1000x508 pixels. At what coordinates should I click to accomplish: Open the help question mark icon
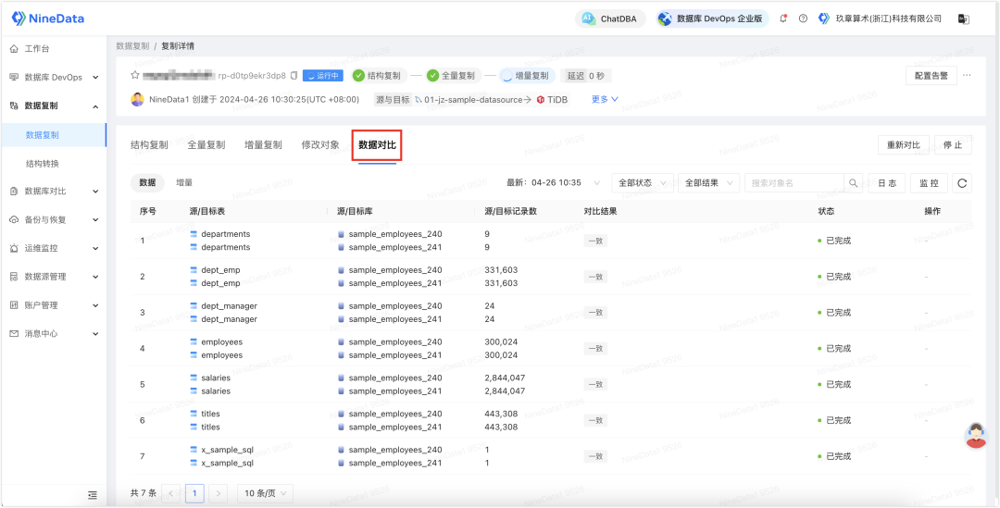[803, 19]
